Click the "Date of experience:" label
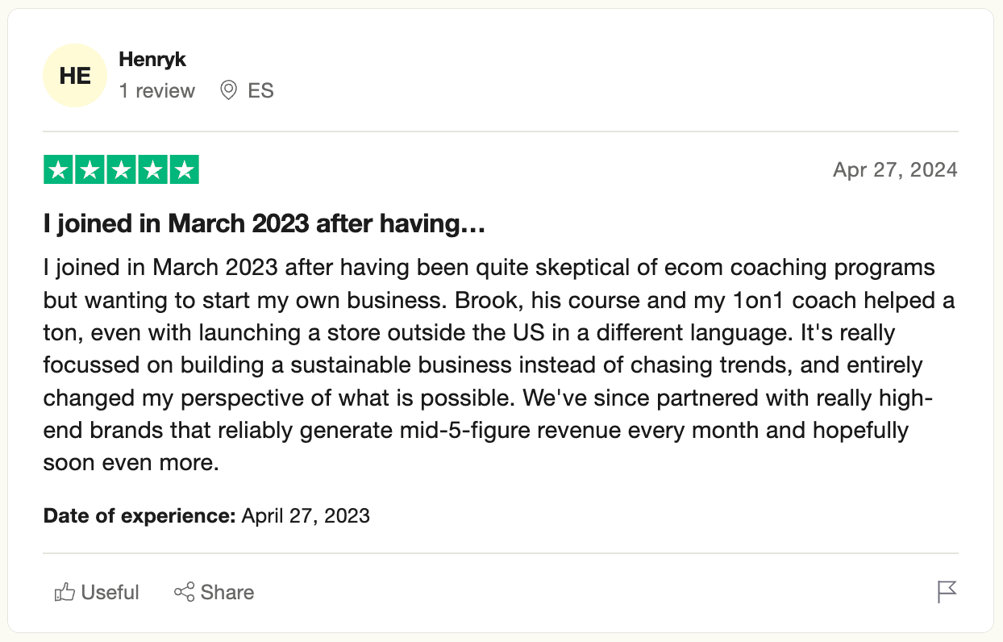 point(139,515)
